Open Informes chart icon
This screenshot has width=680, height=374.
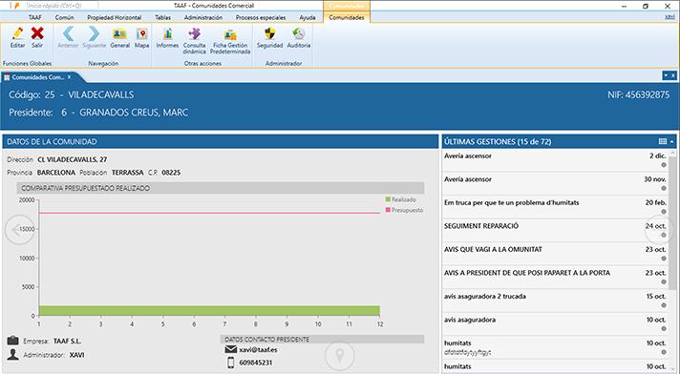pyautogui.click(x=167, y=33)
